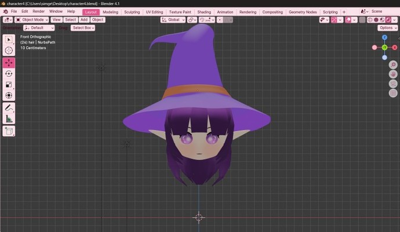400x232 pixels.
Task: Open Global transform orientation dropdown
Action: pyautogui.click(x=173, y=20)
